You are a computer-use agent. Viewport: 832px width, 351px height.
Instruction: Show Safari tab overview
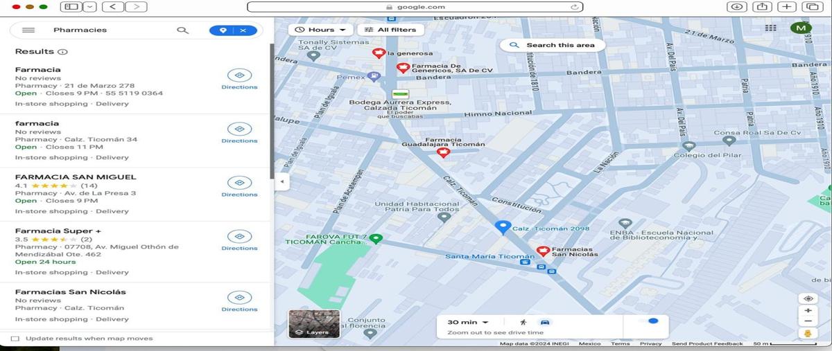pos(812,7)
